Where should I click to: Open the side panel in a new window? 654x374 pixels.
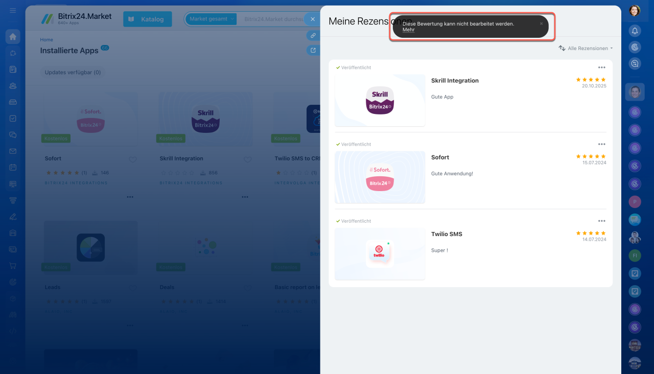313,50
